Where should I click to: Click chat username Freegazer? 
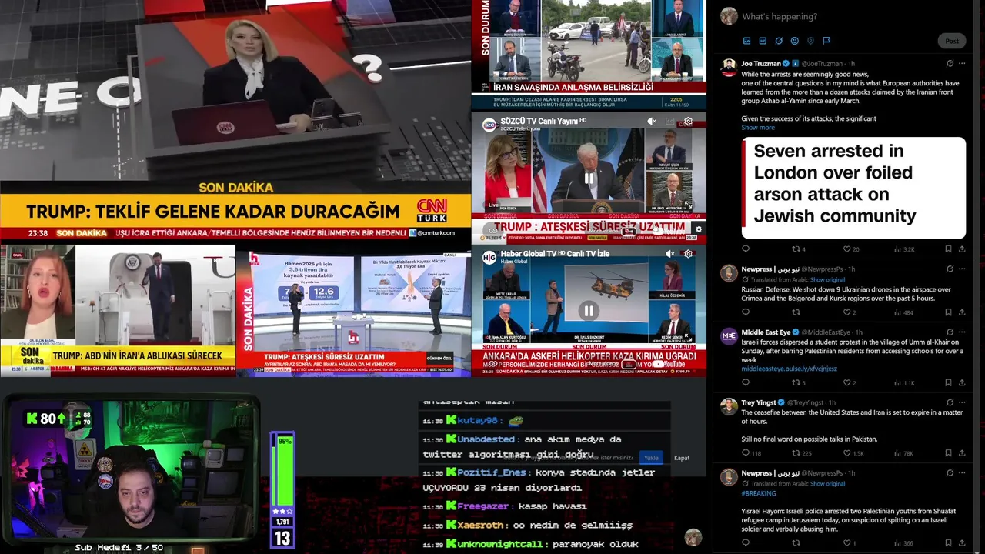point(483,506)
